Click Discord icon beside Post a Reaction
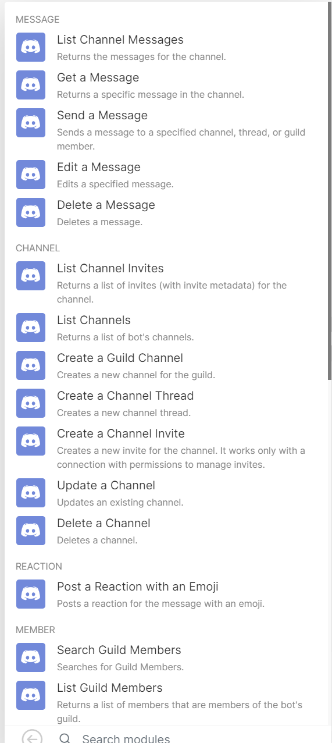Viewport: 332px width, 743px height. click(x=31, y=594)
